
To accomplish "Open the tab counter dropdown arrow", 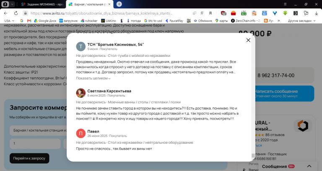I will pyautogui.click(x=12, y=4).
